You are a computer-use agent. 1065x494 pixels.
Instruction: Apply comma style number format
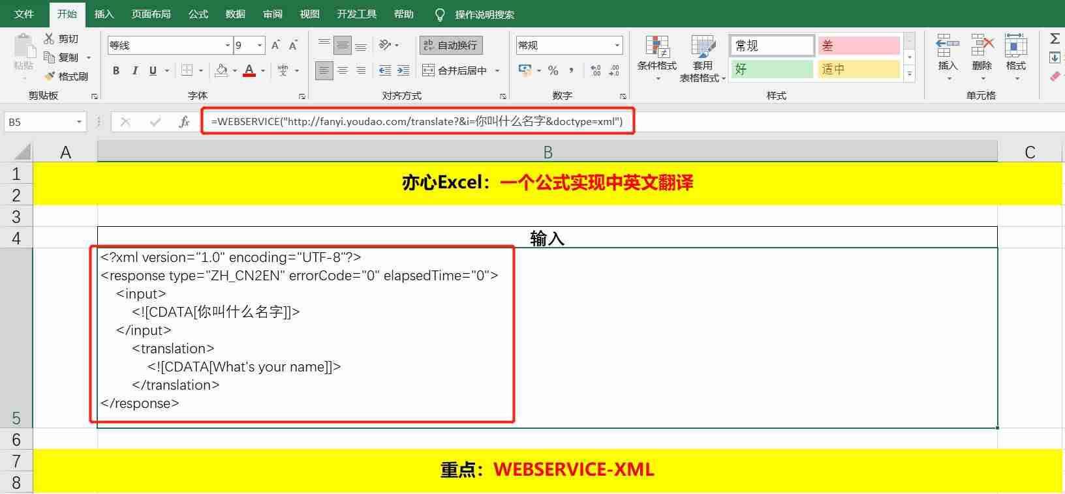point(572,70)
